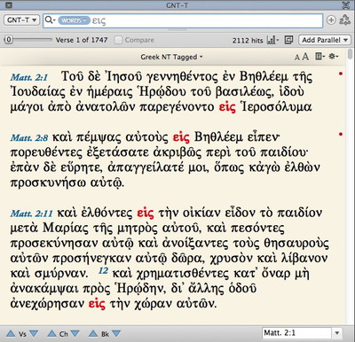Go to previous book with Bk up arrow
This screenshot has width=355, height=342.
click(x=93, y=333)
